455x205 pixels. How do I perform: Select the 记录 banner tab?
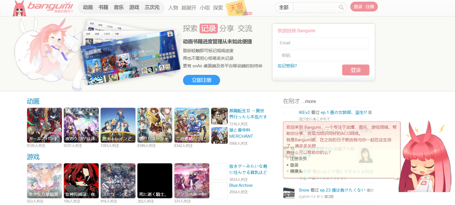(x=209, y=28)
